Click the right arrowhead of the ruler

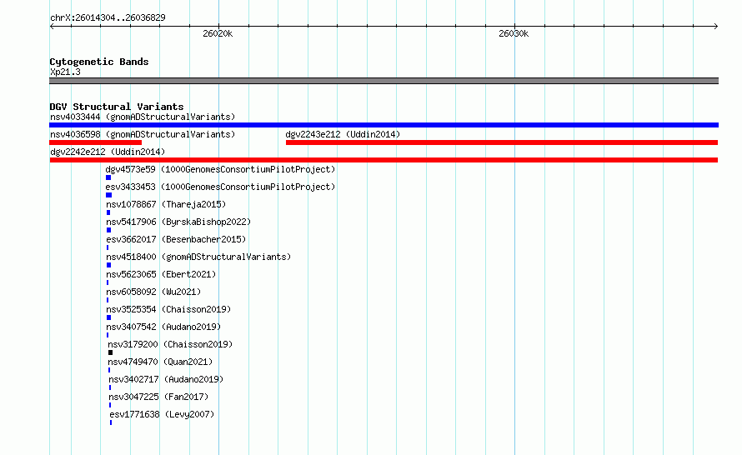pos(715,27)
